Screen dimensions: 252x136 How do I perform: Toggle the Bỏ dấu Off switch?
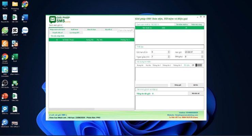(x=199, y=65)
